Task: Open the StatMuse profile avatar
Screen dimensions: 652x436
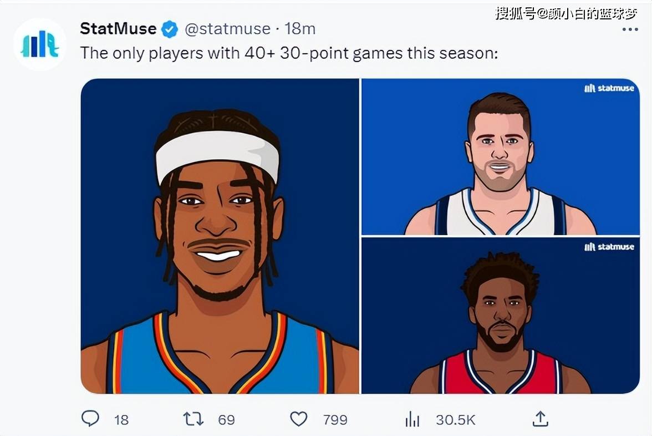Action: tap(40, 44)
